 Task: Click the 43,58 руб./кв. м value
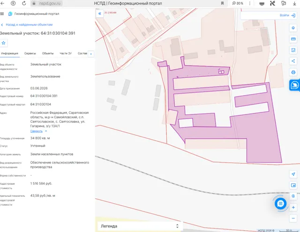click(x=43, y=195)
